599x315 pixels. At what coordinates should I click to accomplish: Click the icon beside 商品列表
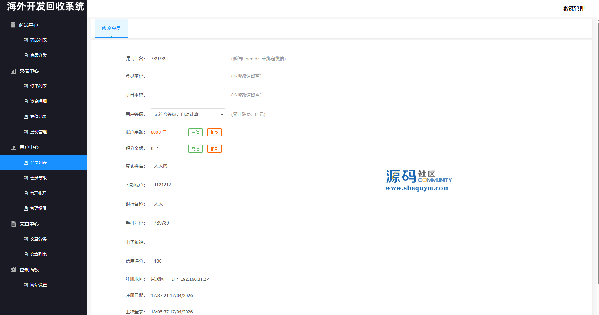coord(26,40)
